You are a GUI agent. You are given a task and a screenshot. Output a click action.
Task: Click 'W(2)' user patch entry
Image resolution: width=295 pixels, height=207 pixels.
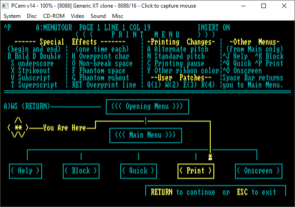[172, 85]
